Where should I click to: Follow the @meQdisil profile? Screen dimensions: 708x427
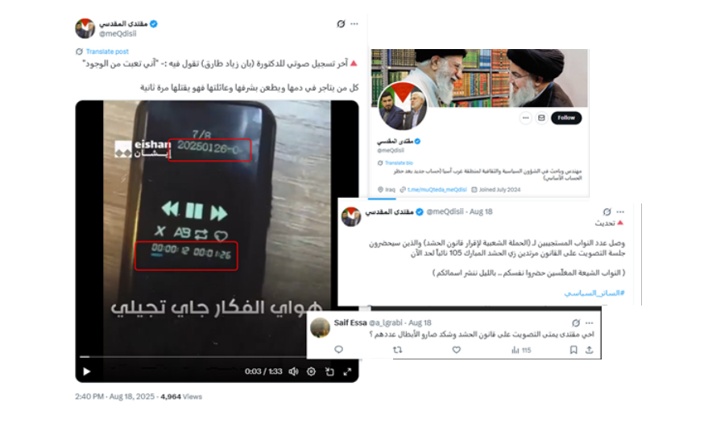(566, 117)
